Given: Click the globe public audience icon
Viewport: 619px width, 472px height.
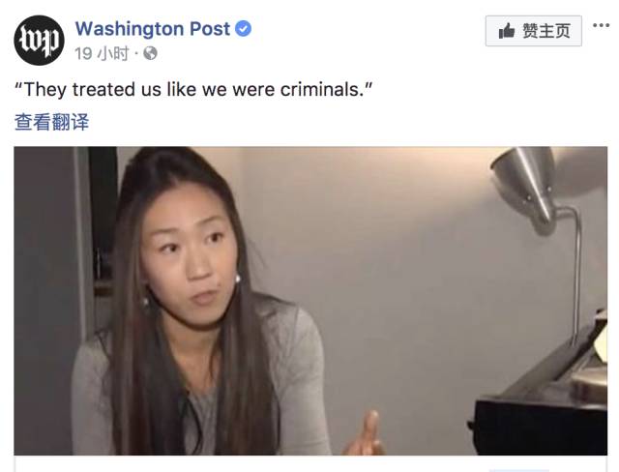Looking at the screenshot, I should (x=150, y=53).
